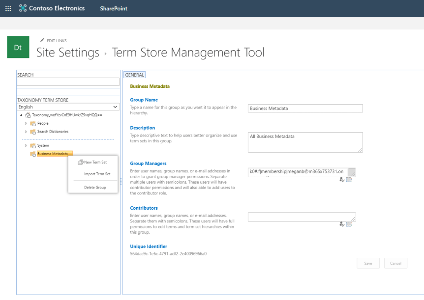Switch to the GENERAL tab
424x300 pixels.
pos(134,75)
